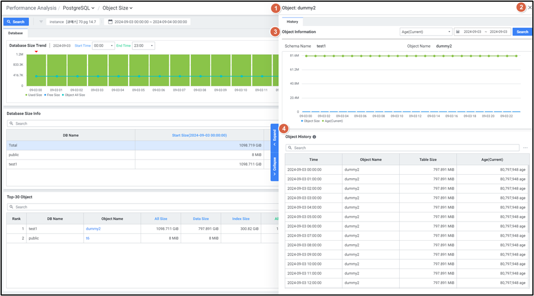534x296 pixels.
Task: Click the calendar icon in Object Information
Action: tap(458, 32)
